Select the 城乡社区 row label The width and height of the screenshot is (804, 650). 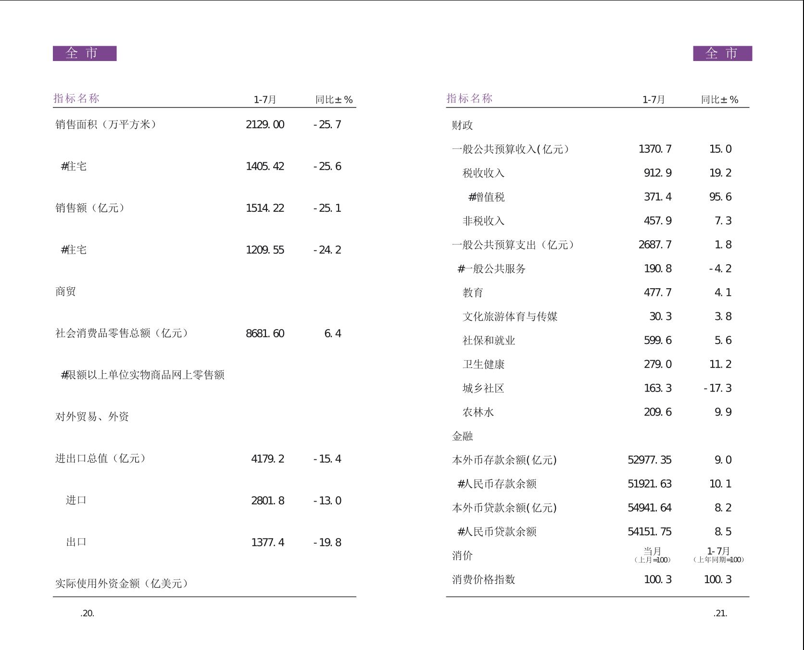(x=484, y=389)
